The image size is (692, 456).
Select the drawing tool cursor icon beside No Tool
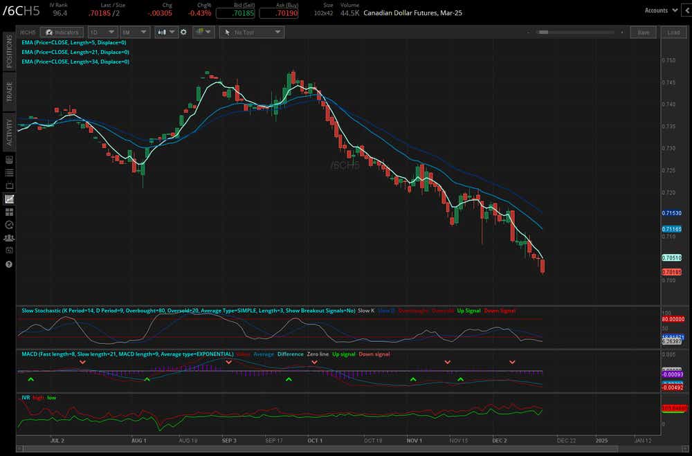coord(228,32)
